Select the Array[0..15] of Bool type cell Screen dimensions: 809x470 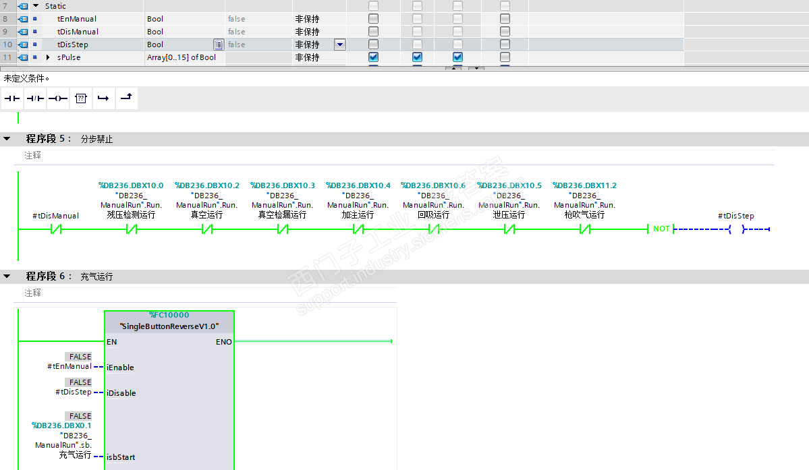tap(185, 58)
